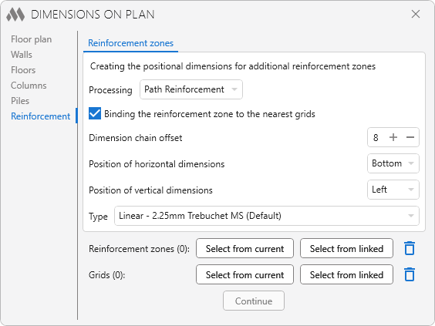Image resolution: width=435 pixels, height=326 pixels.
Task: Decrease dimension chain offset with minus
Action: pos(410,137)
